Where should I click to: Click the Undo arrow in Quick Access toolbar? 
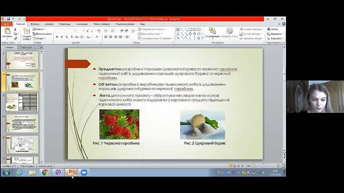pyautogui.click(x=13, y=19)
